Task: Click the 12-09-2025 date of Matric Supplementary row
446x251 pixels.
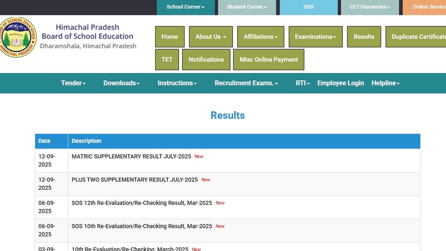Action: click(x=47, y=160)
